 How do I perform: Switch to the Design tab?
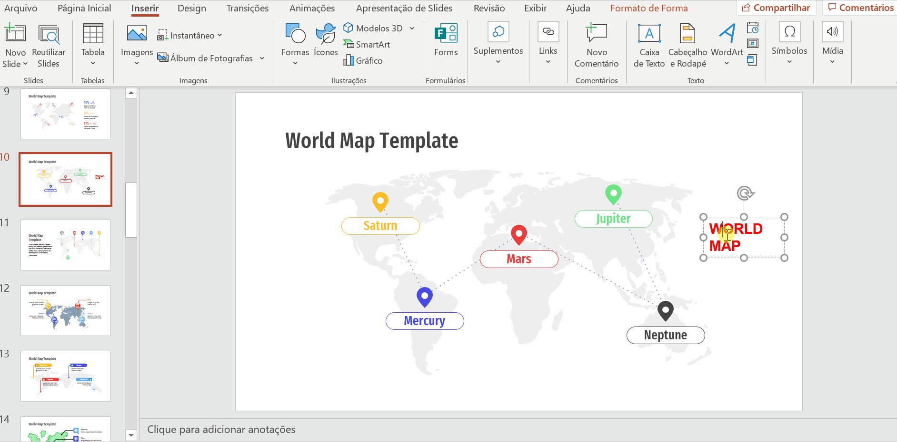(x=192, y=8)
